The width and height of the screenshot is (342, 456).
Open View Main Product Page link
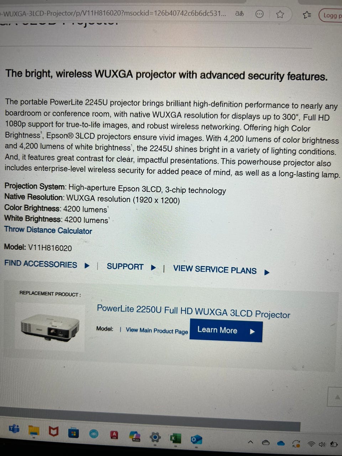point(157,331)
